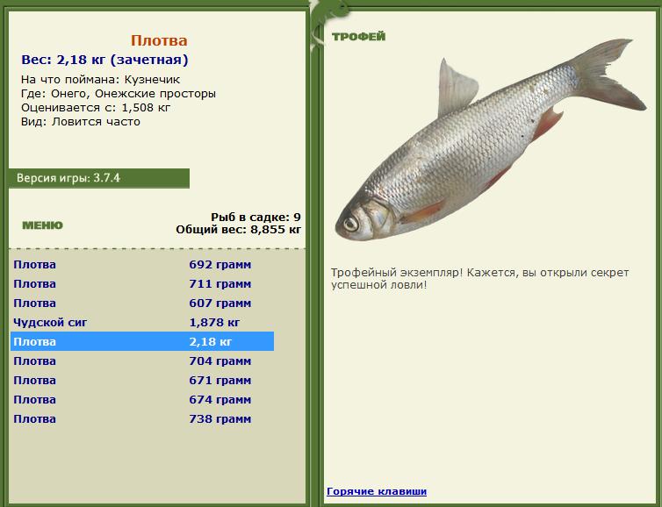Screen dimensions: 662x507
Task: Click the Вес: 2,18 кг (зачетная) text
Action: 104,60
